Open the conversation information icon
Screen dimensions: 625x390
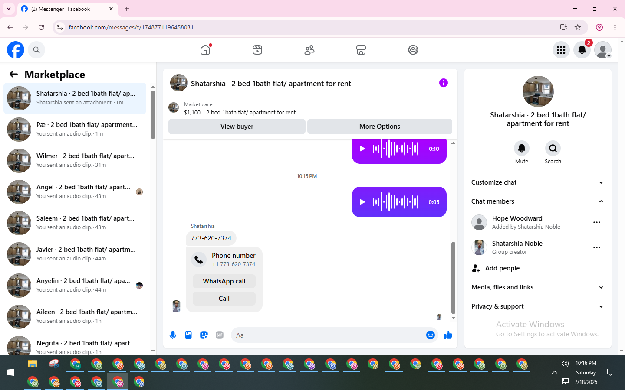pyautogui.click(x=443, y=83)
